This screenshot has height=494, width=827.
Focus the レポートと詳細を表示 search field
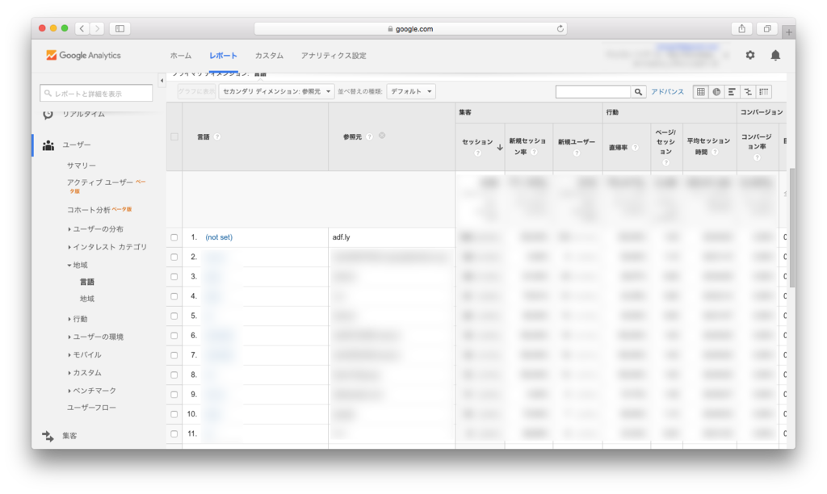tap(96, 94)
